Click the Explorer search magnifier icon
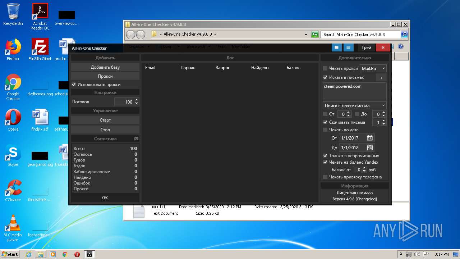The height and width of the screenshot is (259, 460). click(404, 35)
